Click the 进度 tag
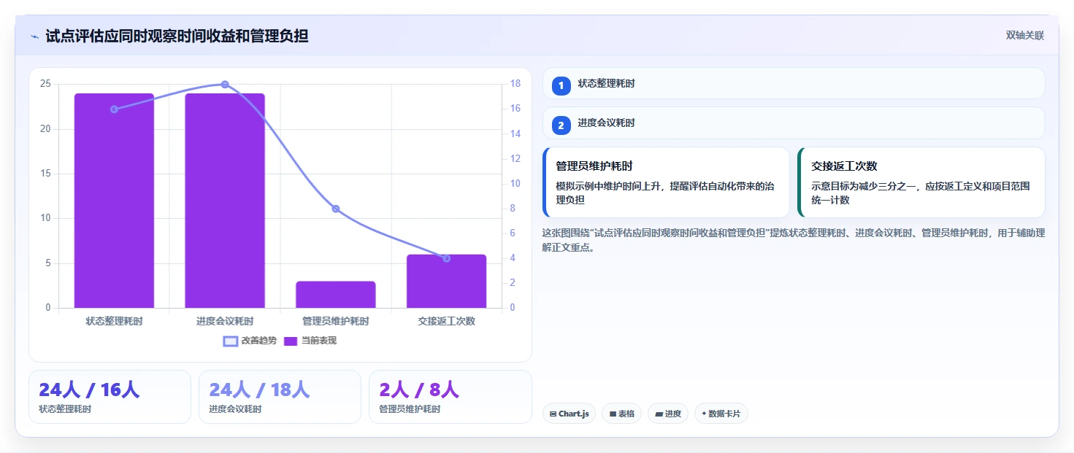1074x453 pixels. [x=668, y=414]
